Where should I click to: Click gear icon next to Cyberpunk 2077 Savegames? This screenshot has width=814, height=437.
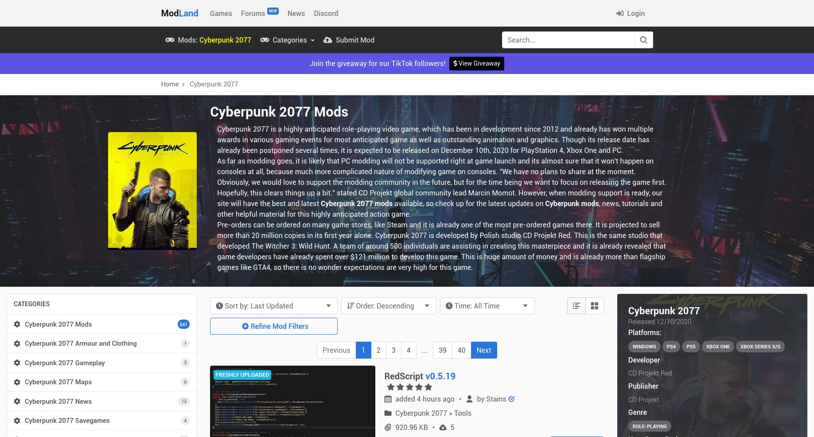pos(17,421)
